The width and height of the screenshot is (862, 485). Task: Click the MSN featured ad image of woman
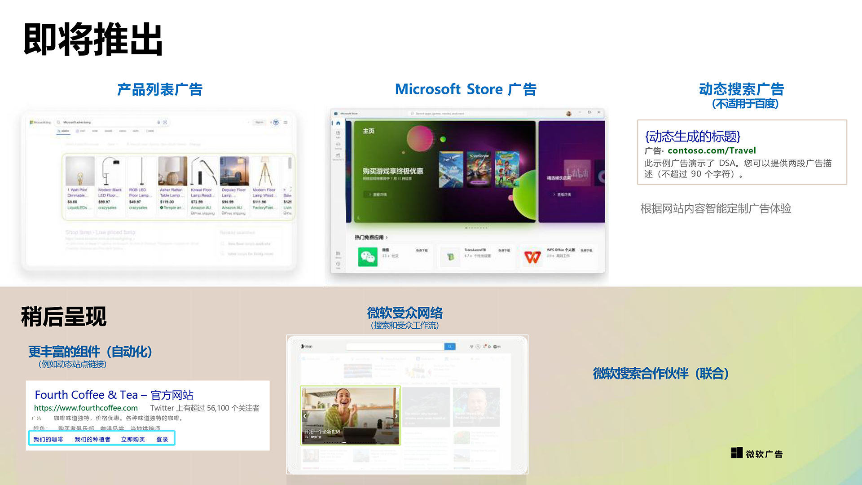[x=350, y=415]
